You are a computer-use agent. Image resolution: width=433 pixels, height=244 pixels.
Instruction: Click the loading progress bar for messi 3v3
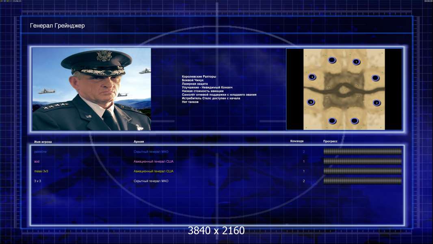pos(363,171)
